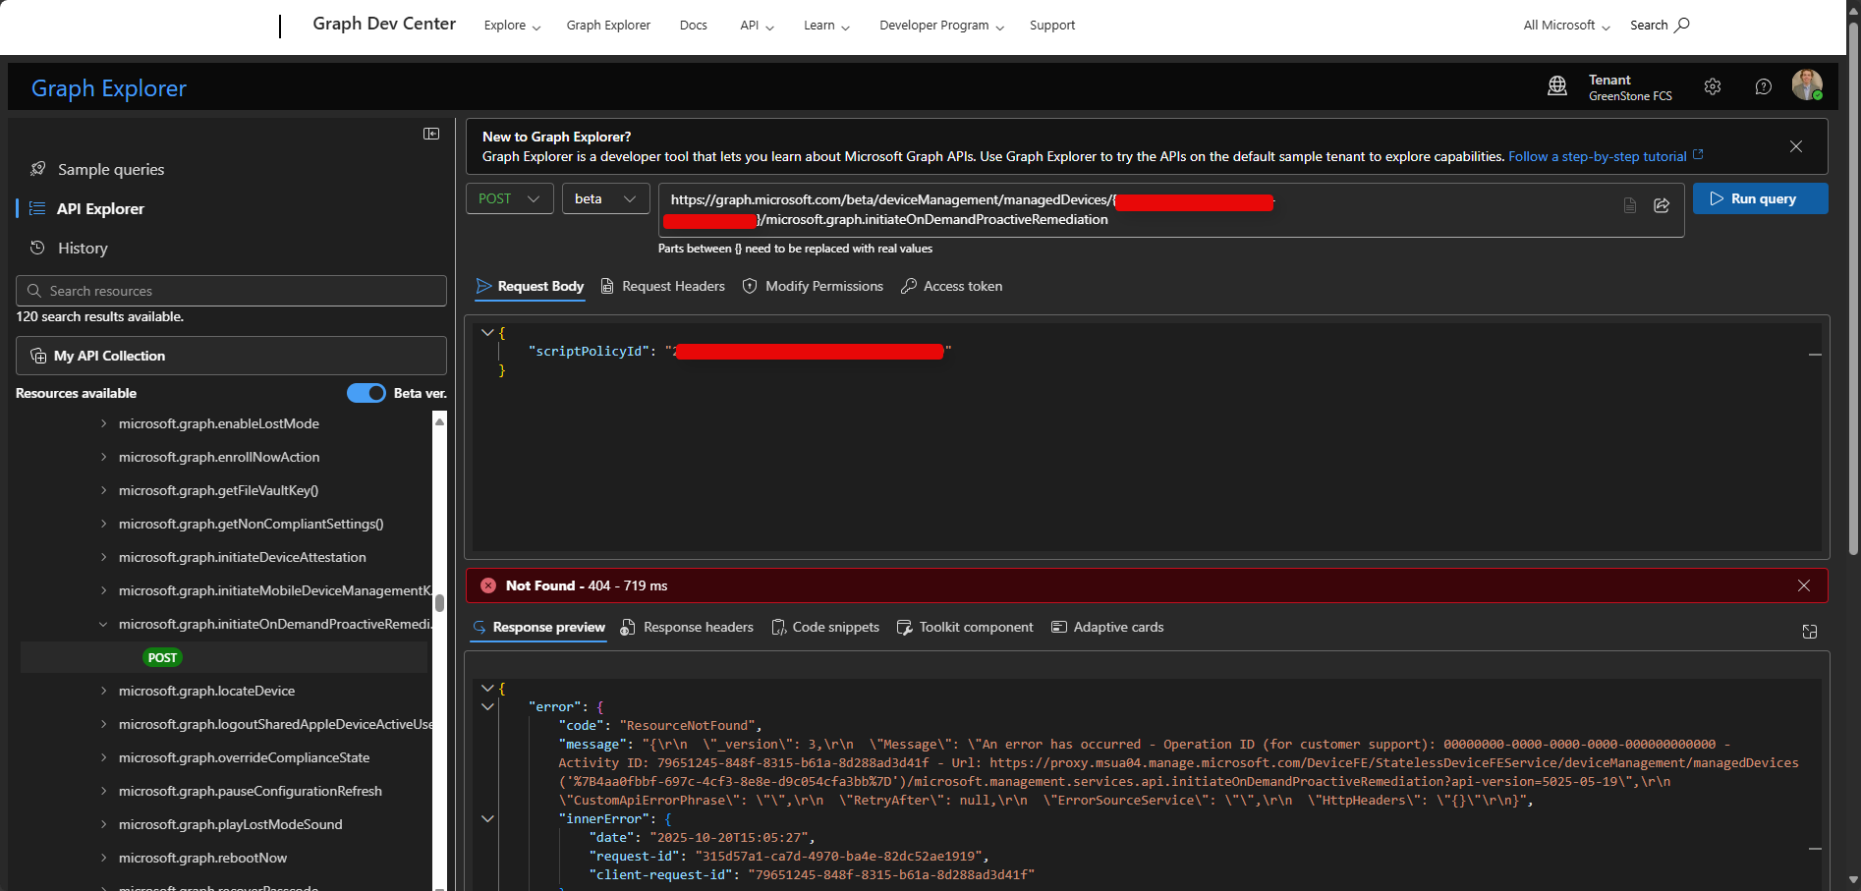
Task: Expand microsoft.graph.locateDevice node
Action: tap(103, 691)
